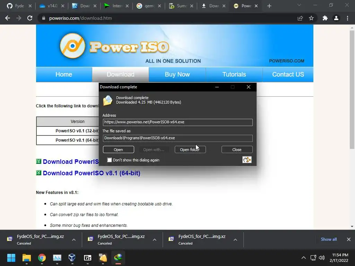Open the network tray icon
The width and height of the screenshot is (355, 266).
coord(313,258)
